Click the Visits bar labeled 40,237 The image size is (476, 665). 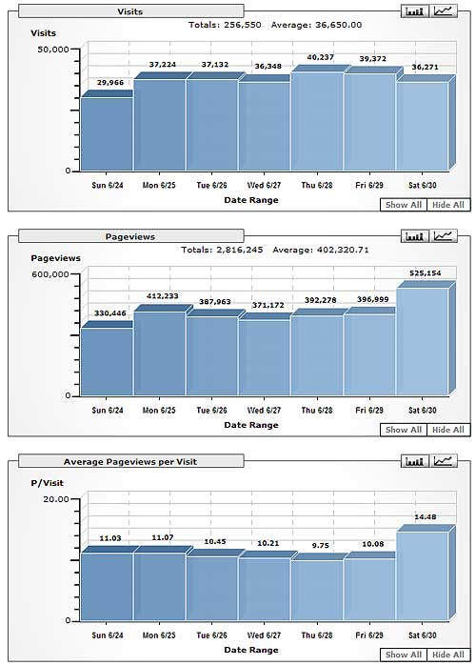(x=317, y=121)
